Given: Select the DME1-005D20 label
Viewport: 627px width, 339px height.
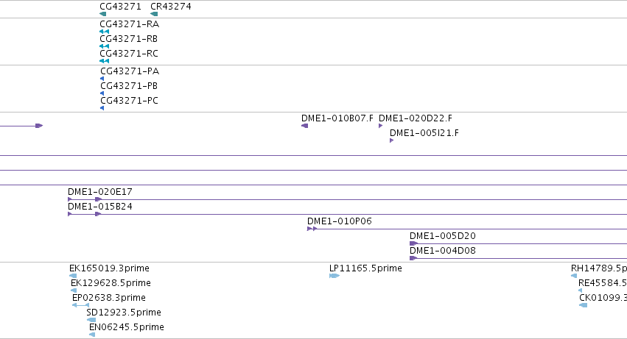Looking at the screenshot, I should 443,236.
